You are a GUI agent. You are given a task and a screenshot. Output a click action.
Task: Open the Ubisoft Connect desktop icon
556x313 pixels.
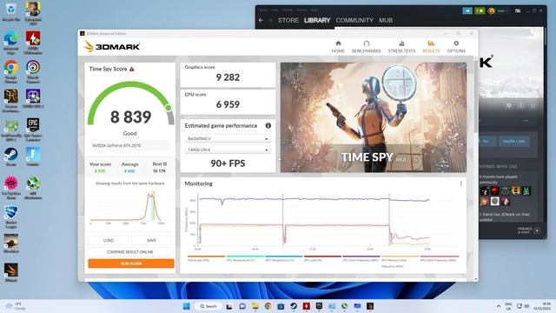coord(33,71)
